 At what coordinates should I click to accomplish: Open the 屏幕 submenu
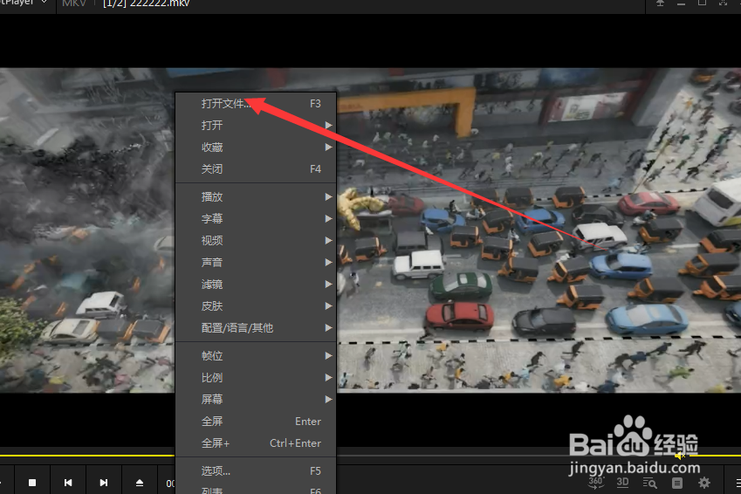(255, 399)
